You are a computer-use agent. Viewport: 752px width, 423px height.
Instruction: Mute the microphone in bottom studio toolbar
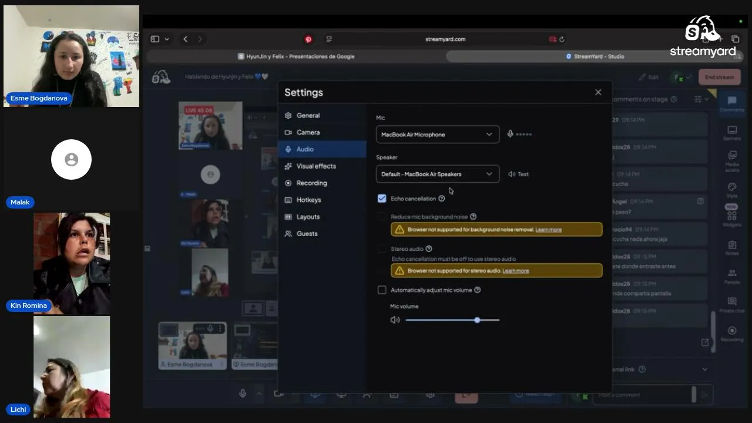point(243,394)
